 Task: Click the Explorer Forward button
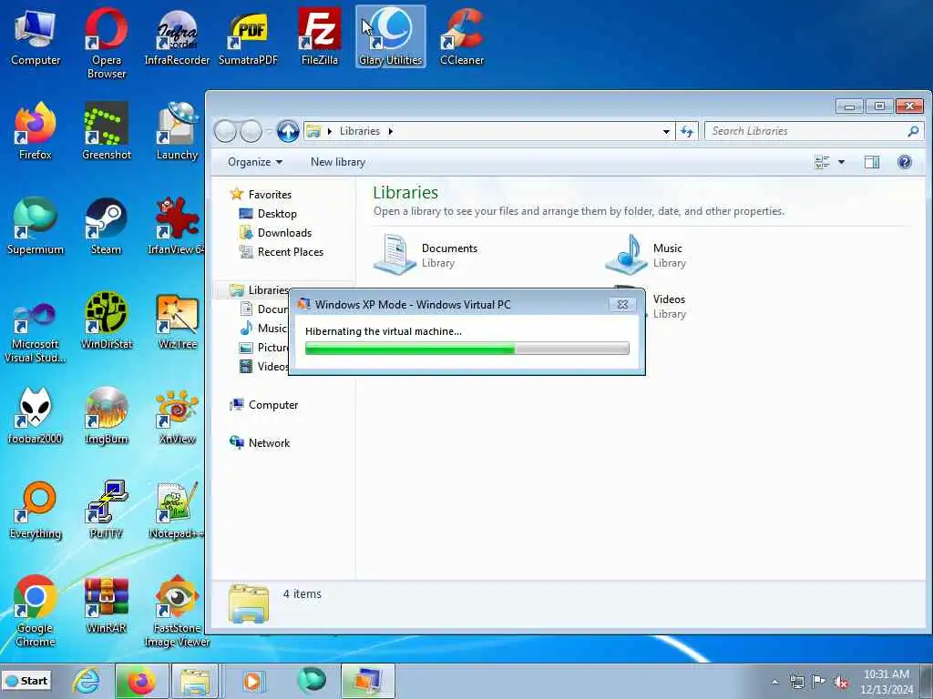click(251, 131)
